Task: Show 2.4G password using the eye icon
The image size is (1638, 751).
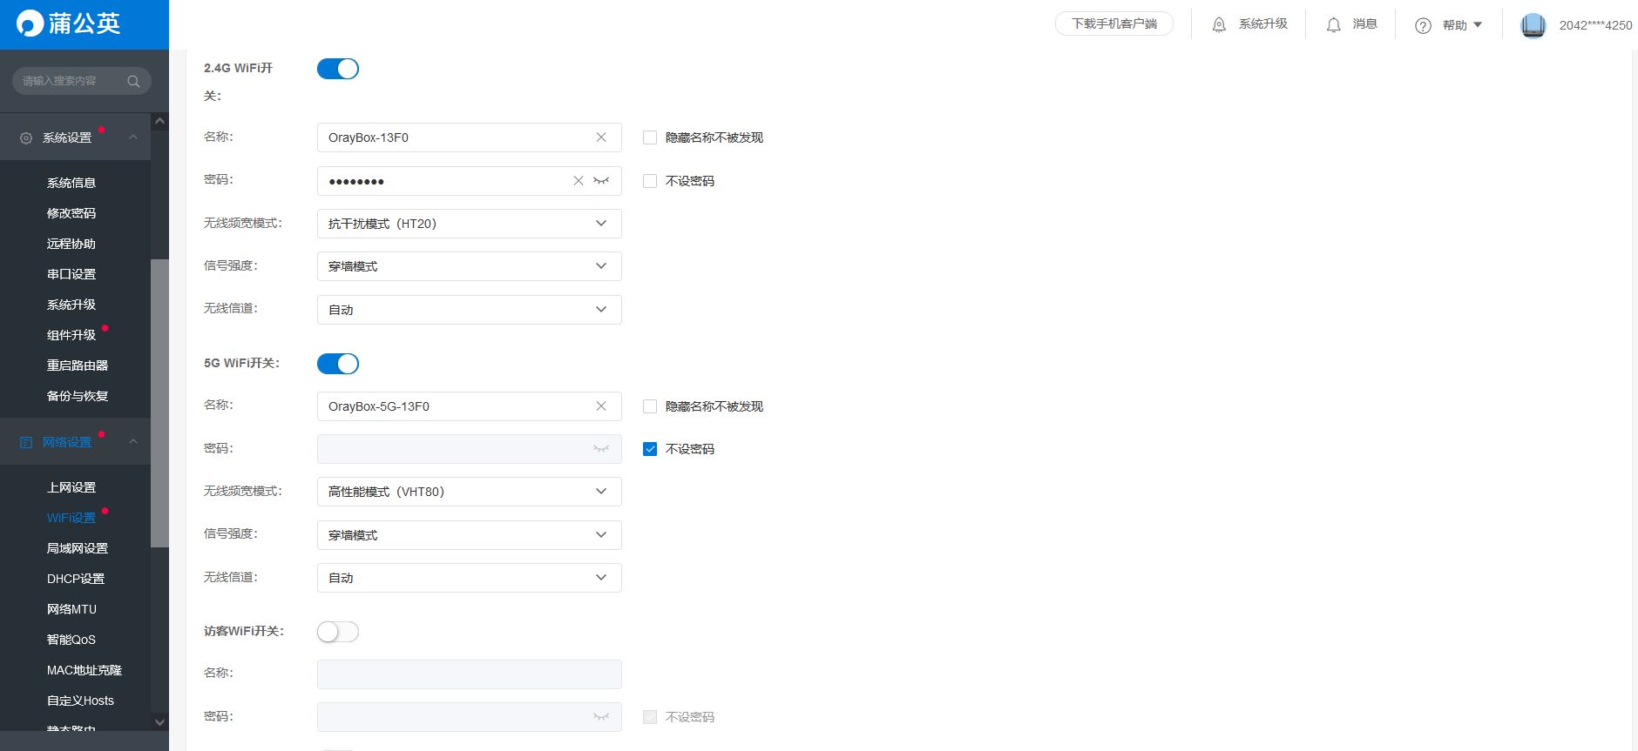Action: tap(601, 181)
